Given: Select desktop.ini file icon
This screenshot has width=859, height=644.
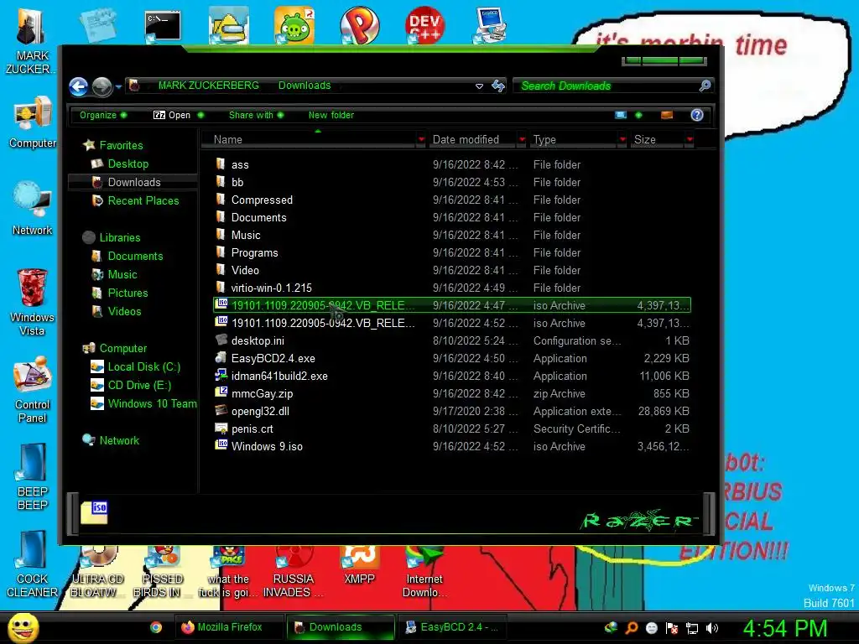Looking at the screenshot, I should point(221,340).
